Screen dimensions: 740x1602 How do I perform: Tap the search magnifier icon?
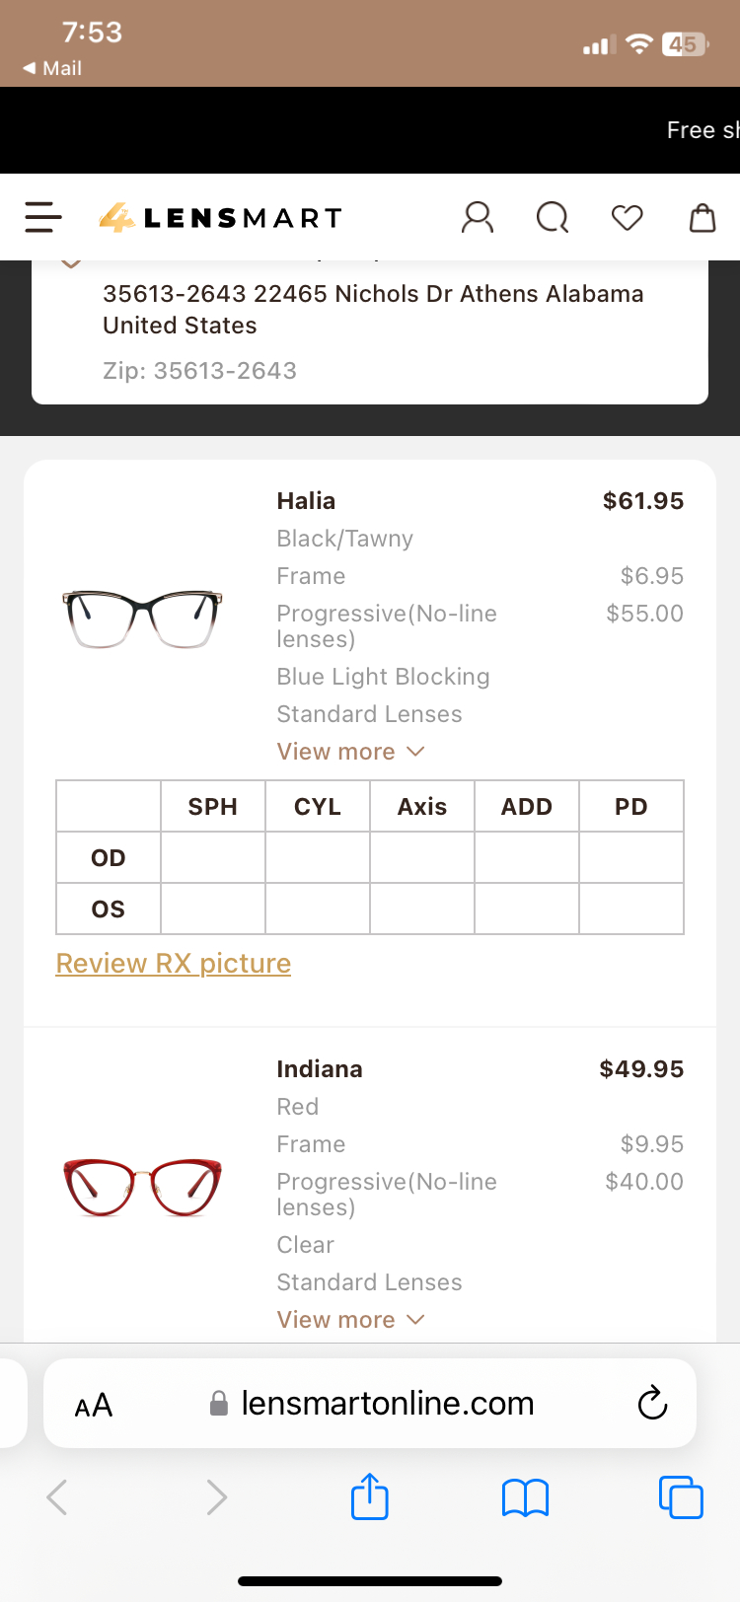coord(553,217)
